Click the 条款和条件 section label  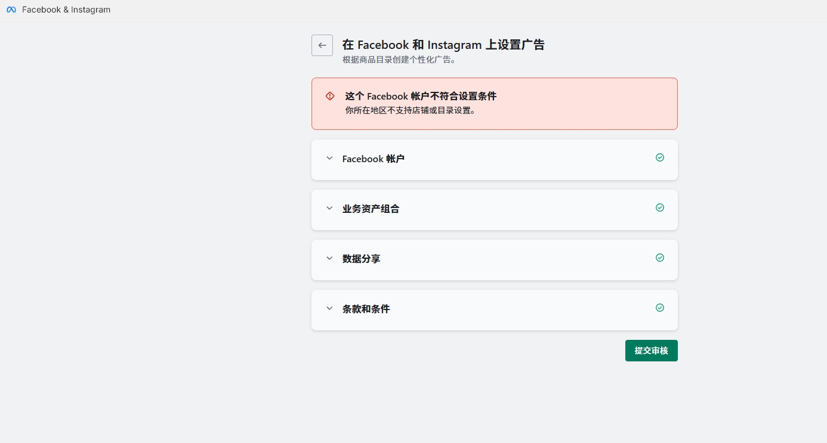[366, 309]
